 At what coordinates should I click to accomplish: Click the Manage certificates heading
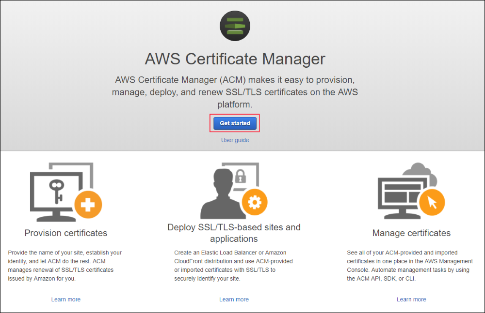411,233
